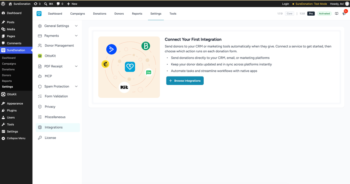The image size is (350, 184).
Task: Click the Core version badge
Action: [290, 14]
